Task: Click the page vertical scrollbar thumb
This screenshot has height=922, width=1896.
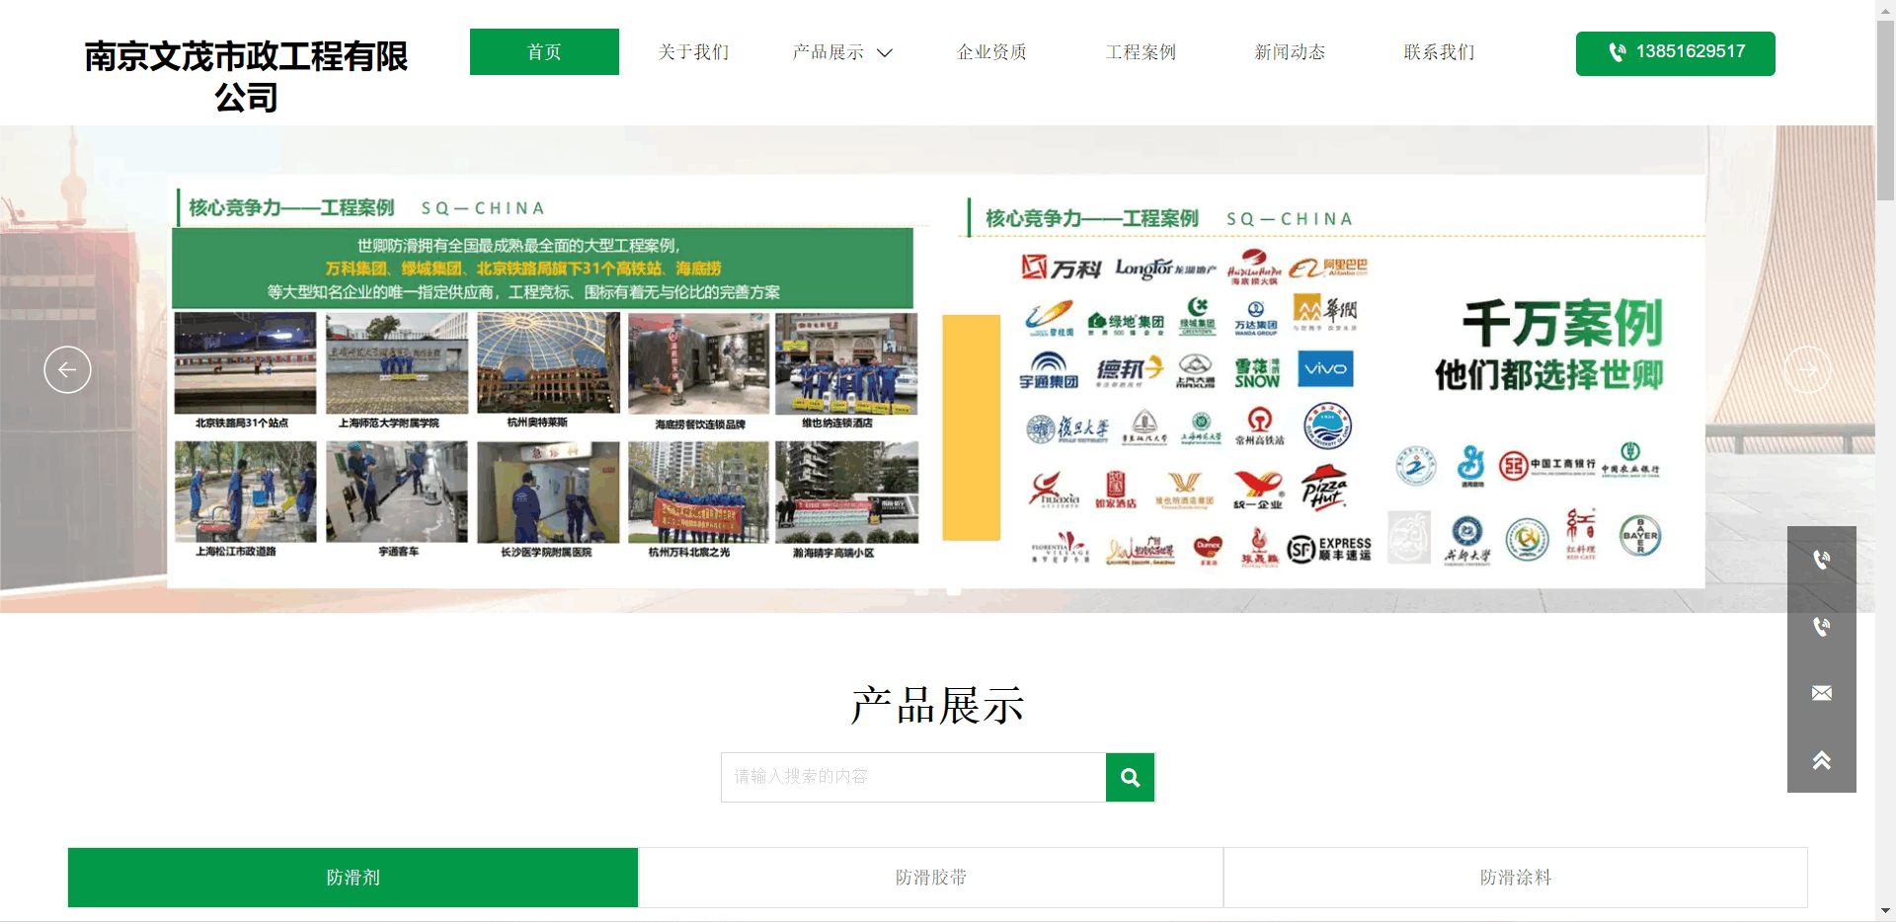Action: [x=1885, y=109]
